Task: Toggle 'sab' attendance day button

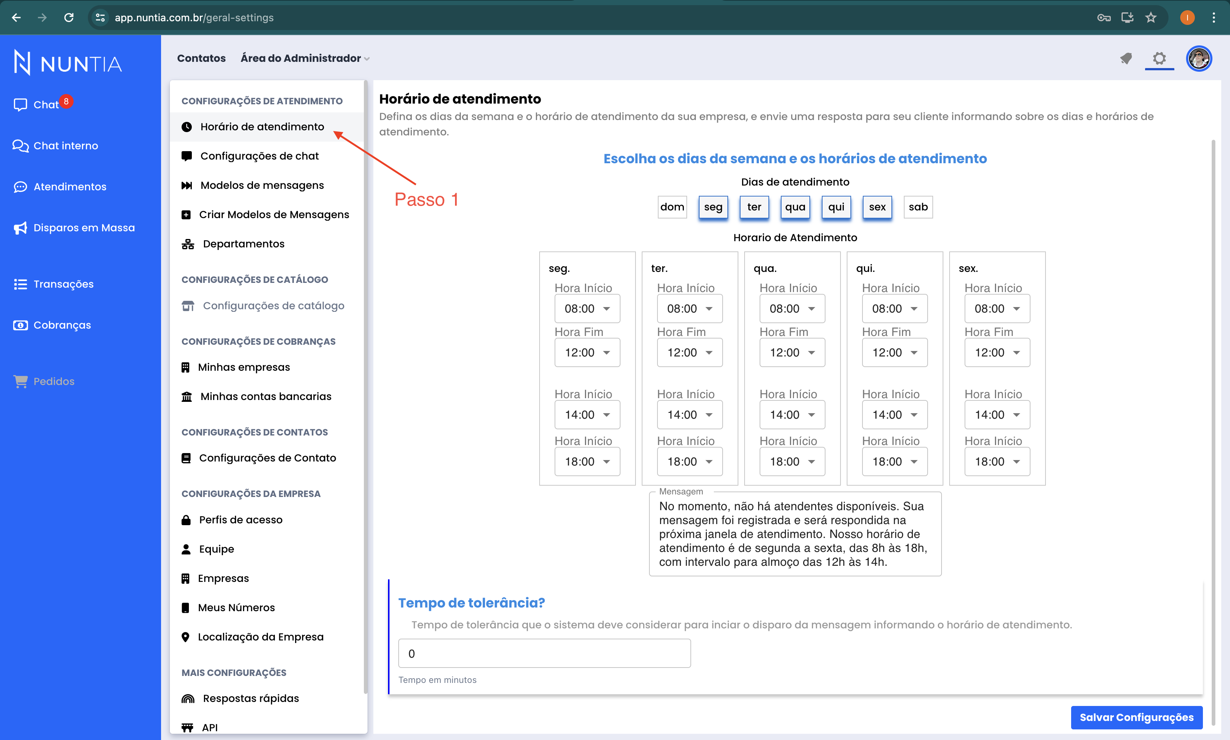Action: point(917,206)
